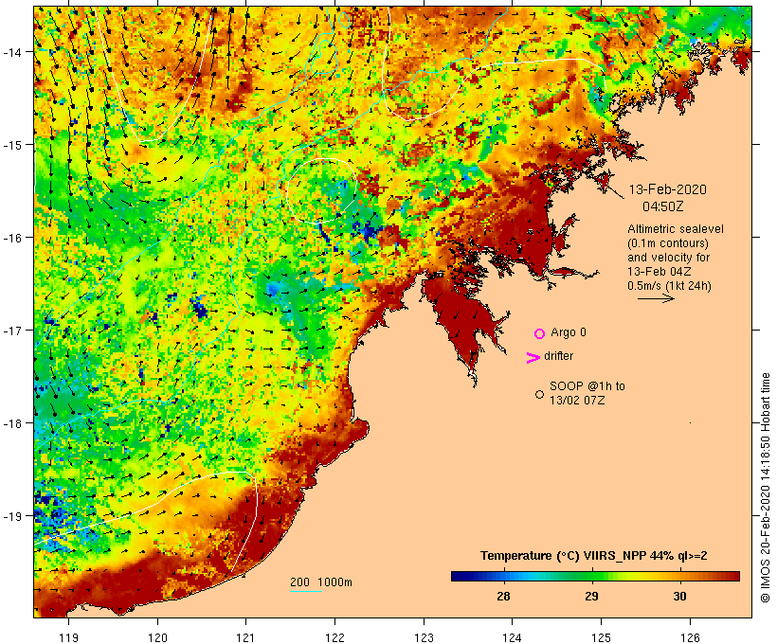777x644 pixels.
Task: Click the Temperature VIIRS_NPP title text
Action: [x=594, y=556]
